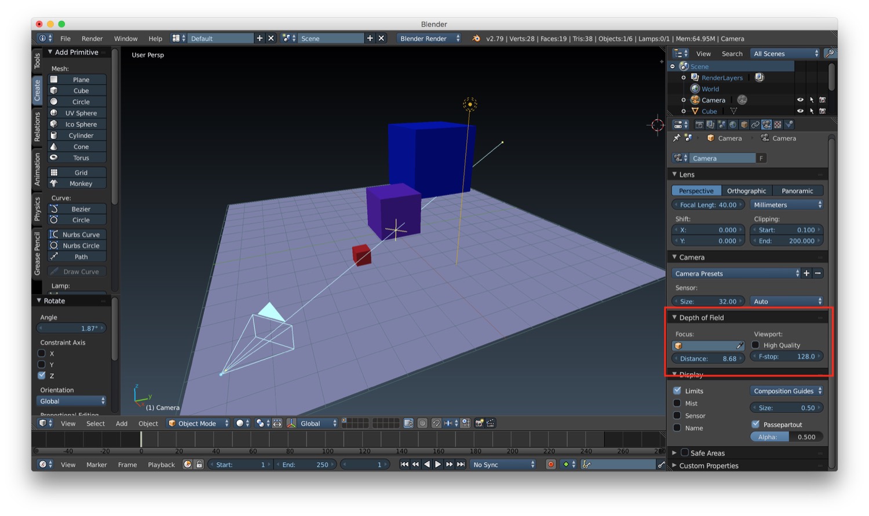
Task: Switch lens type to Panoramic
Action: pyautogui.click(x=798, y=191)
